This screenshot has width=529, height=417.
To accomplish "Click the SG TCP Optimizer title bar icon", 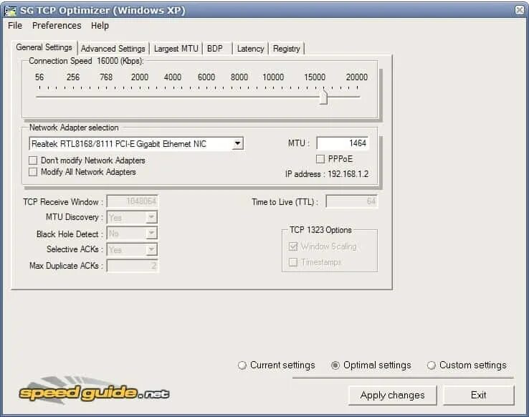I will click(x=10, y=11).
